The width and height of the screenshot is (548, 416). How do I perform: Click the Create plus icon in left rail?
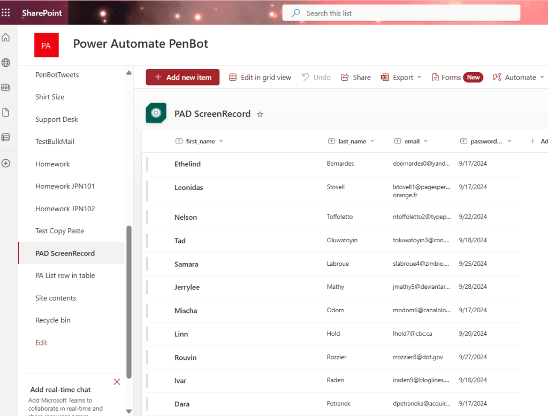pyautogui.click(x=6, y=163)
